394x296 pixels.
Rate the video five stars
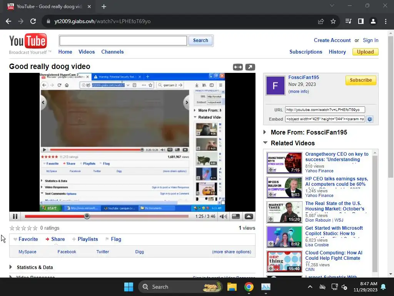35,228
